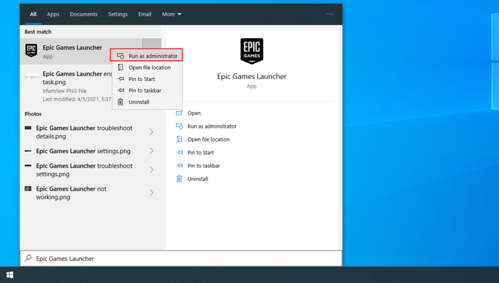Switch to the Documents search tab
The width and height of the screenshot is (499, 283).
coord(84,14)
